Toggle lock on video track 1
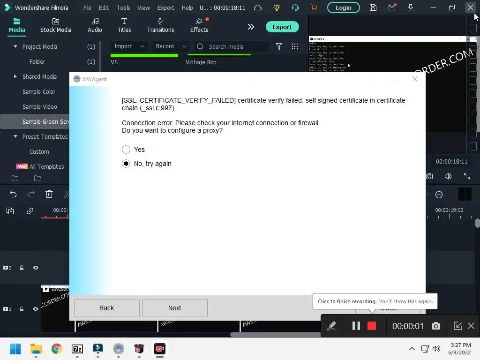480x360 pixels. pyautogui.click(x=22, y=309)
